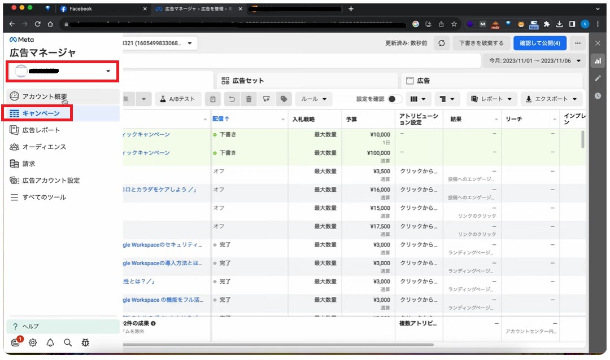Click the bug report icon

[x=85, y=343]
